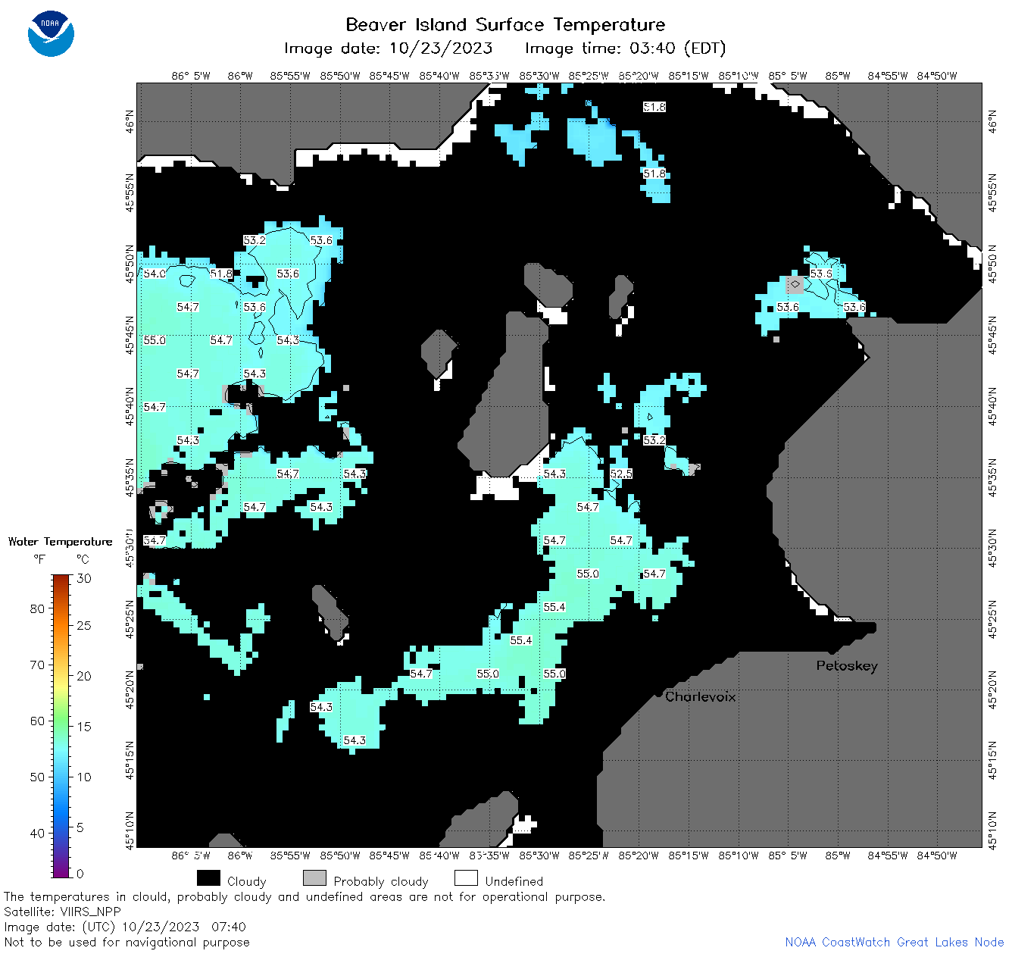Click the 'Probably cloudy' legend label
The height and width of the screenshot is (954, 1012).
tap(381, 881)
